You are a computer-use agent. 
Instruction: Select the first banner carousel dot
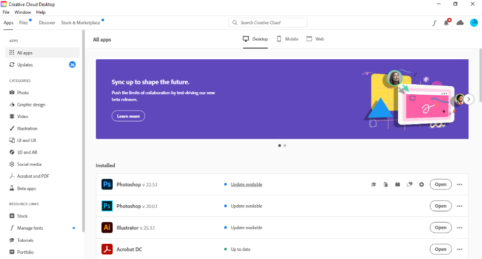[x=280, y=145]
